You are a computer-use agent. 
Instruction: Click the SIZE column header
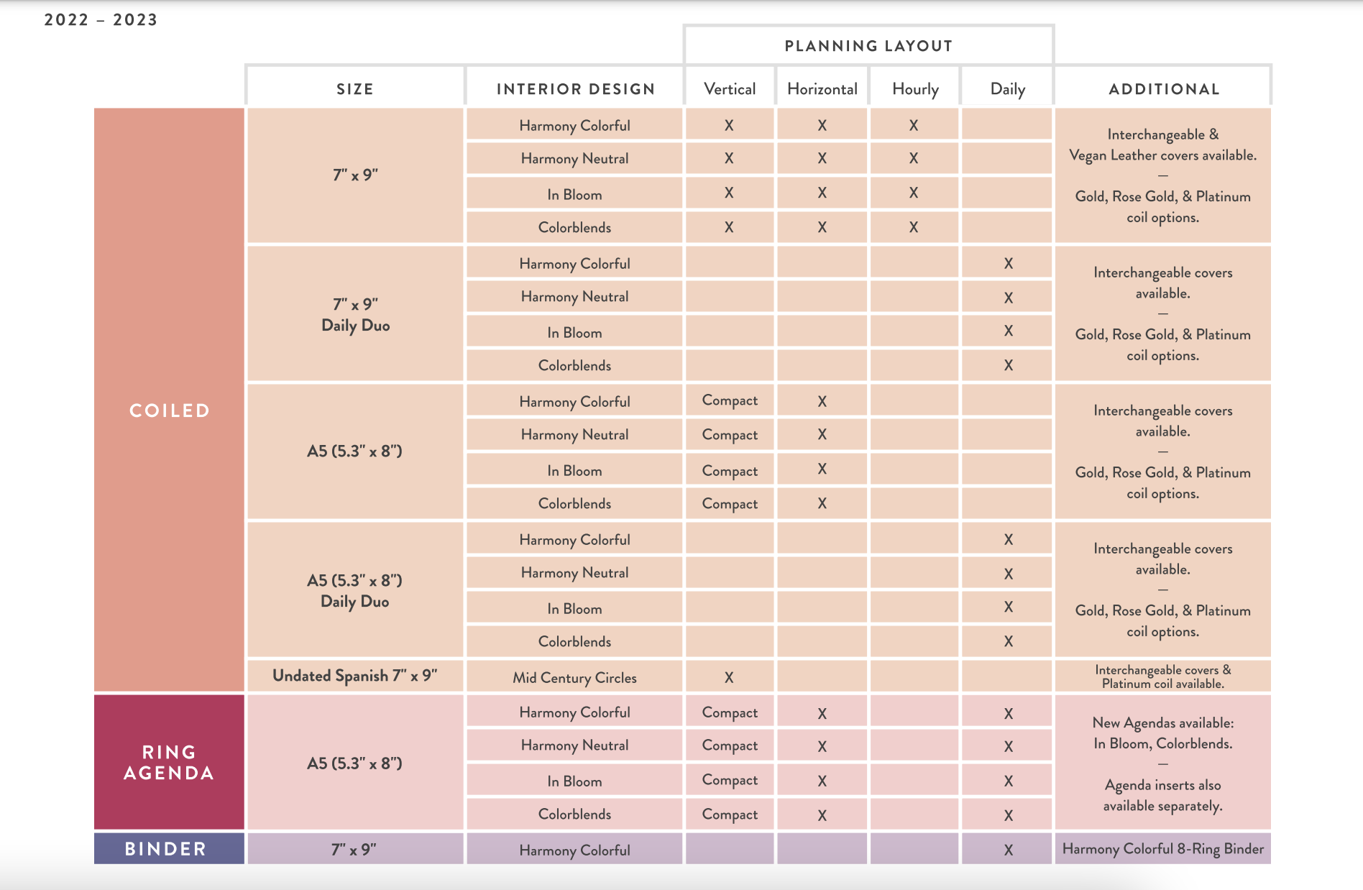(x=355, y=88)
